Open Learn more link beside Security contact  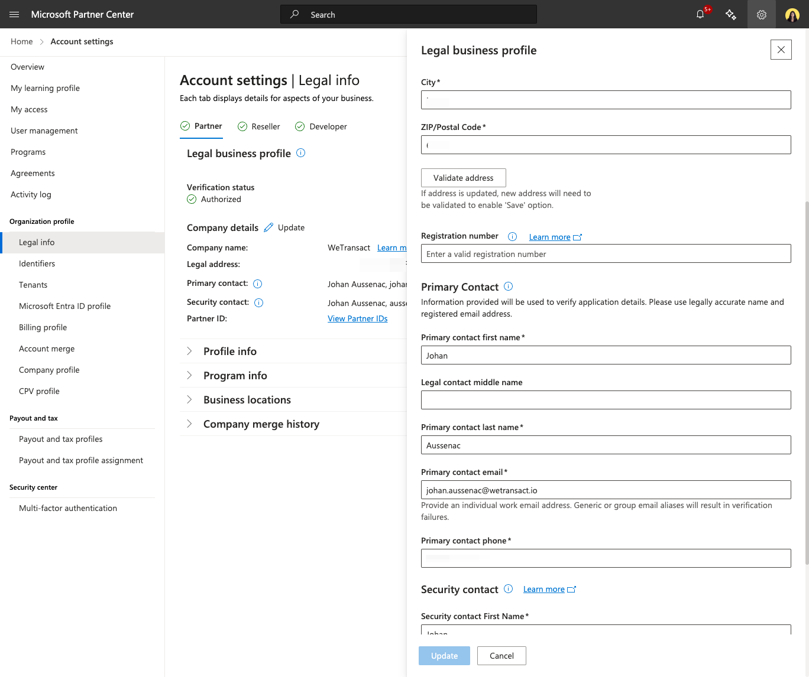click(549, 589)
